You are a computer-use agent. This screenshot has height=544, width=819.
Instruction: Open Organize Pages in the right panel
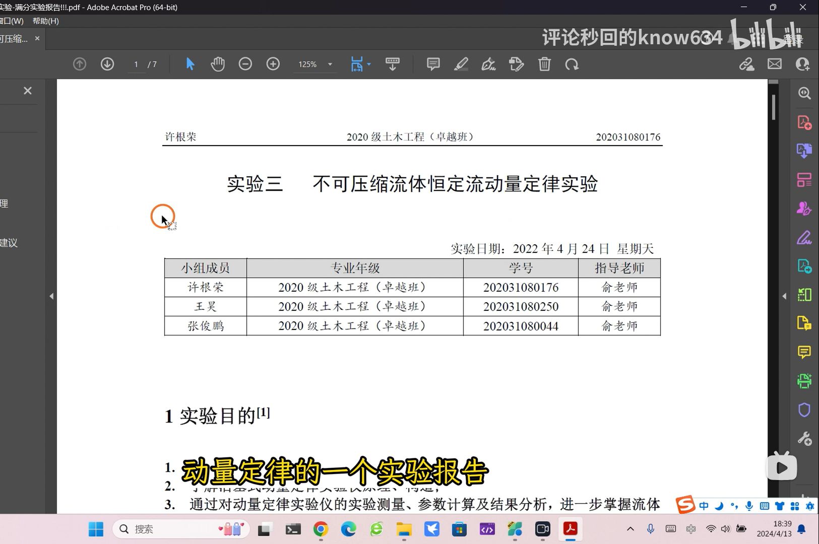point(804,179)
